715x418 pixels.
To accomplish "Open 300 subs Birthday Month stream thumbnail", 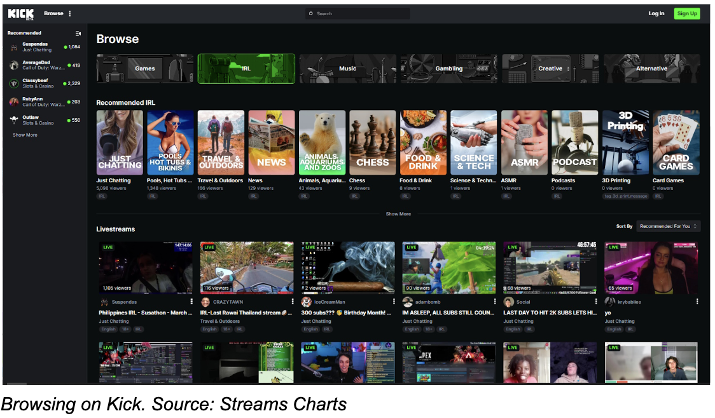I will 348,267.
